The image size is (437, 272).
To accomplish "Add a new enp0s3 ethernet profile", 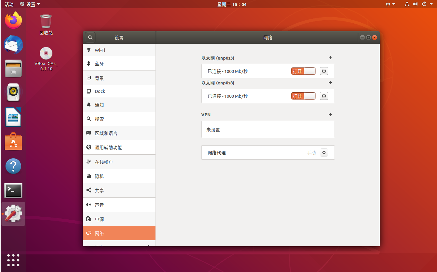I will [330, 58].
